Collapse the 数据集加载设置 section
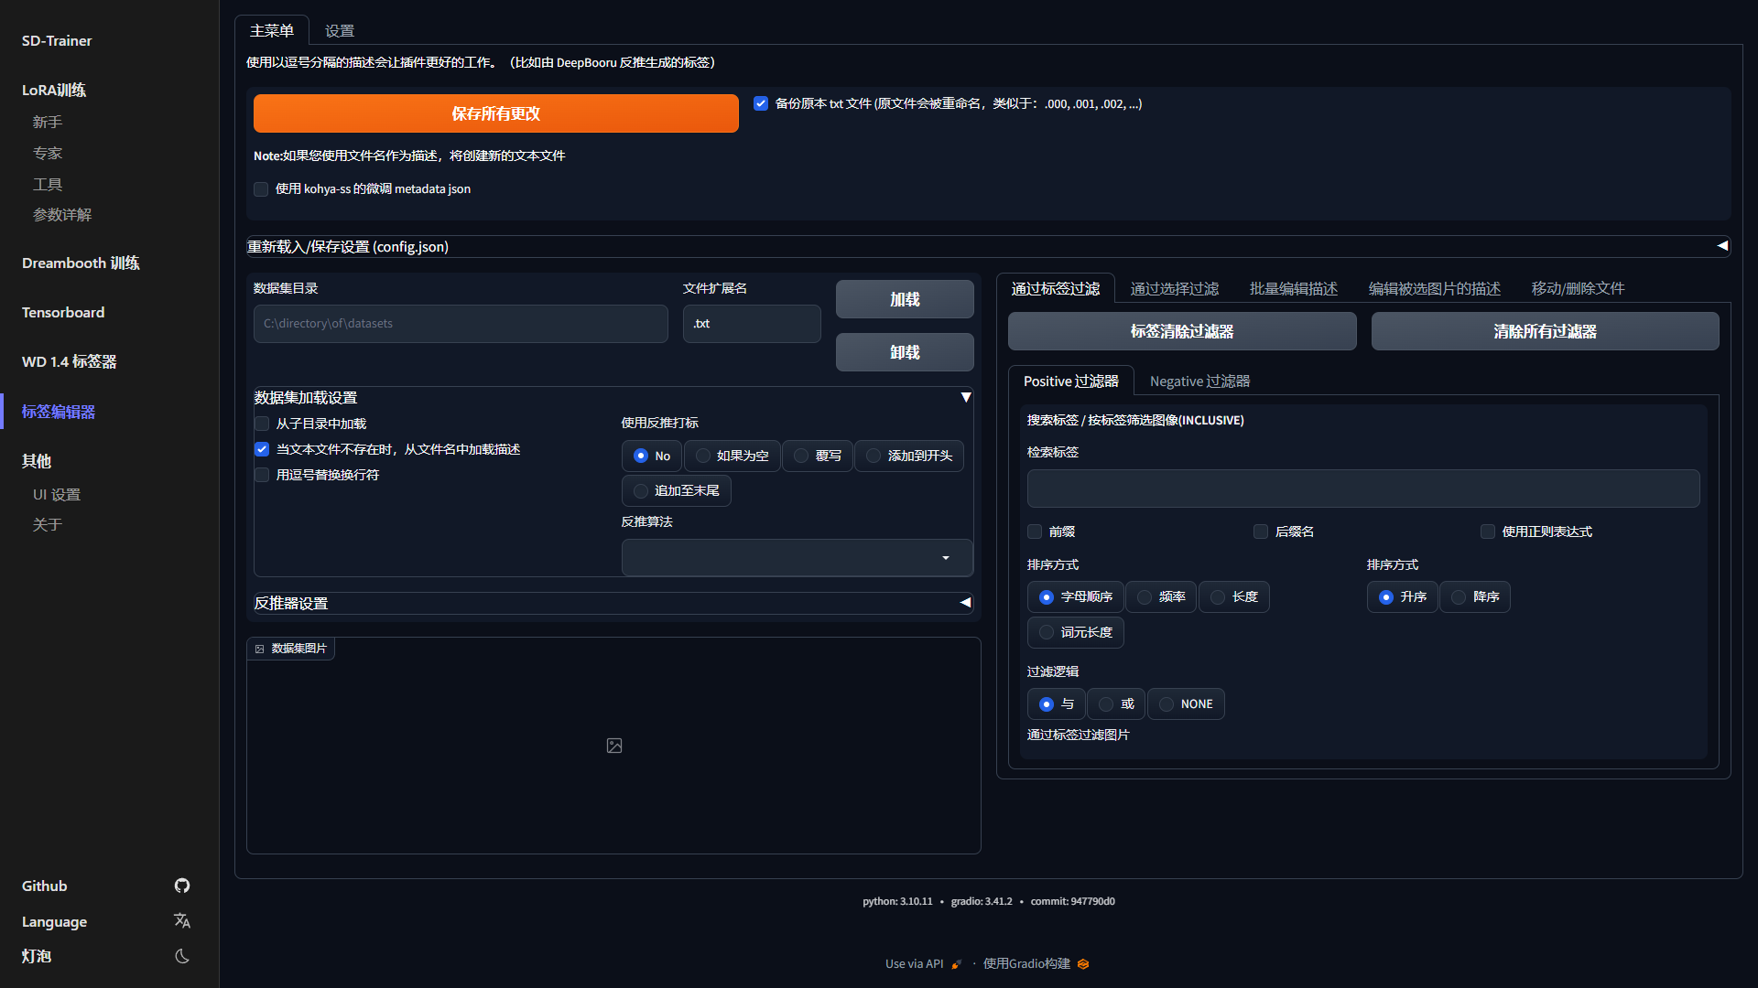This screenshot has width=1758, height=988. click(965, 397)
